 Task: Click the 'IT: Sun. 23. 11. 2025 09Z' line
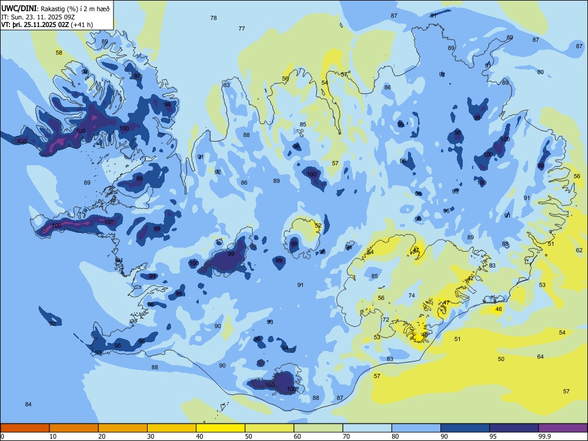click(36, 17)
